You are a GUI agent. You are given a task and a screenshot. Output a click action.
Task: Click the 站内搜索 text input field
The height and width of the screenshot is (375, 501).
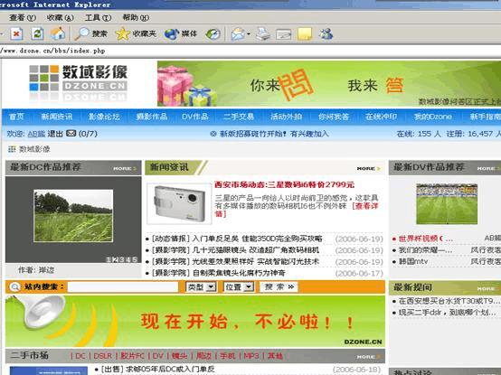[x=123, y=287]
